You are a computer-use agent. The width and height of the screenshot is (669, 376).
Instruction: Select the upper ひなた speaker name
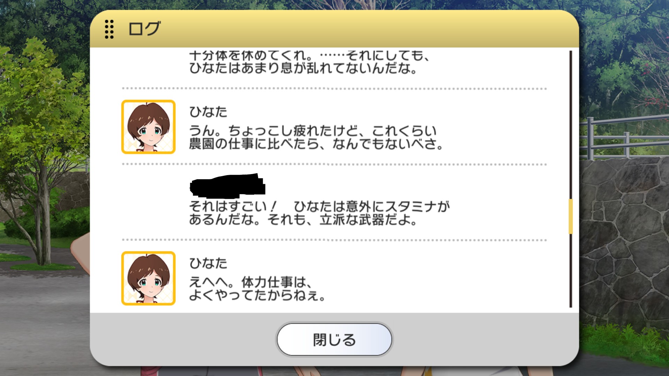click(208, 112)
